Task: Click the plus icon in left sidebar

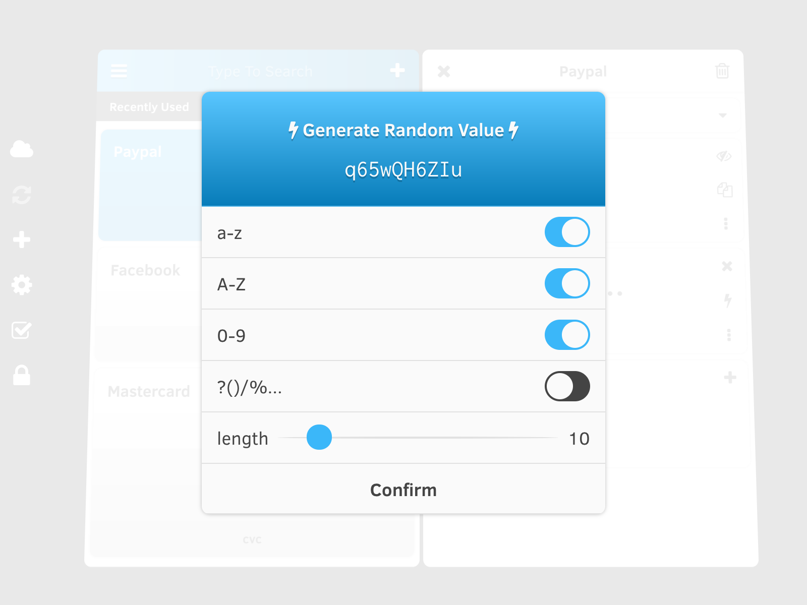Action: tap(22, 239)
